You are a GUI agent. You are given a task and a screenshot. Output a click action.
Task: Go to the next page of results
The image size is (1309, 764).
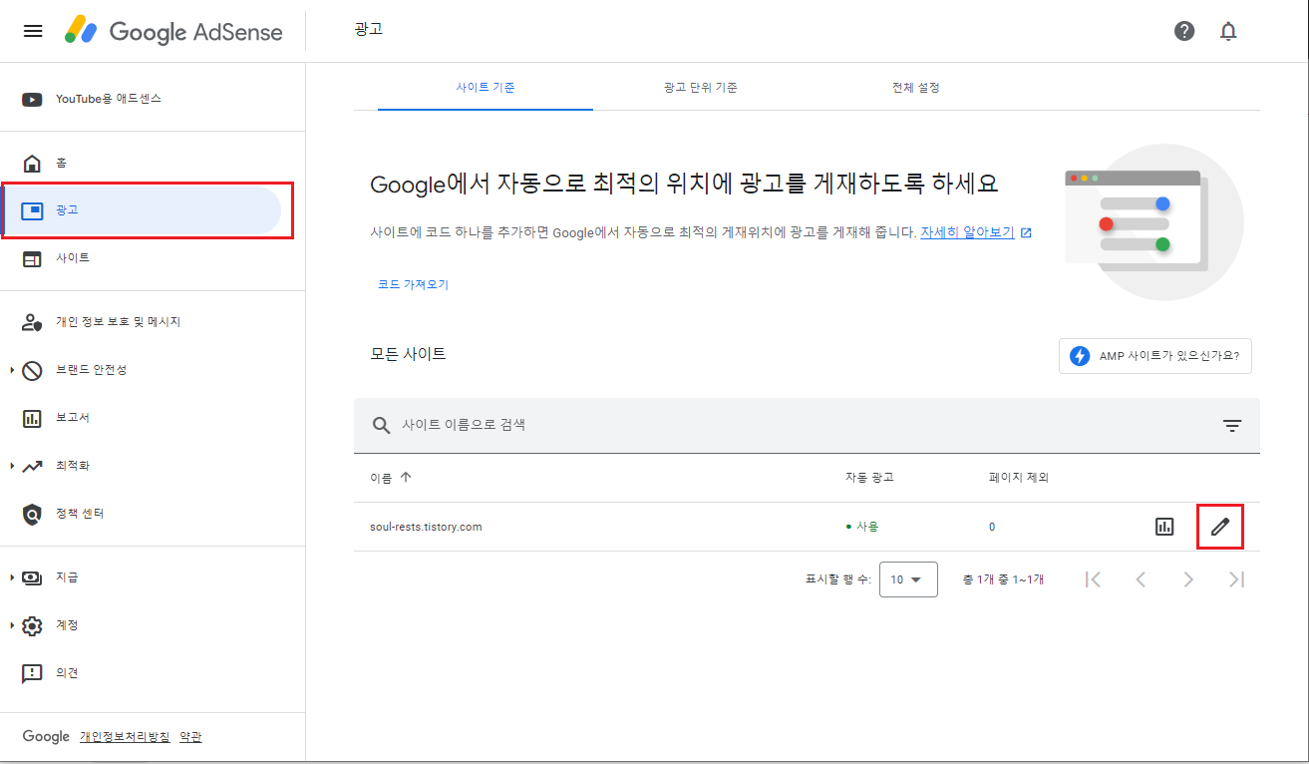[x=1188, y=579]
